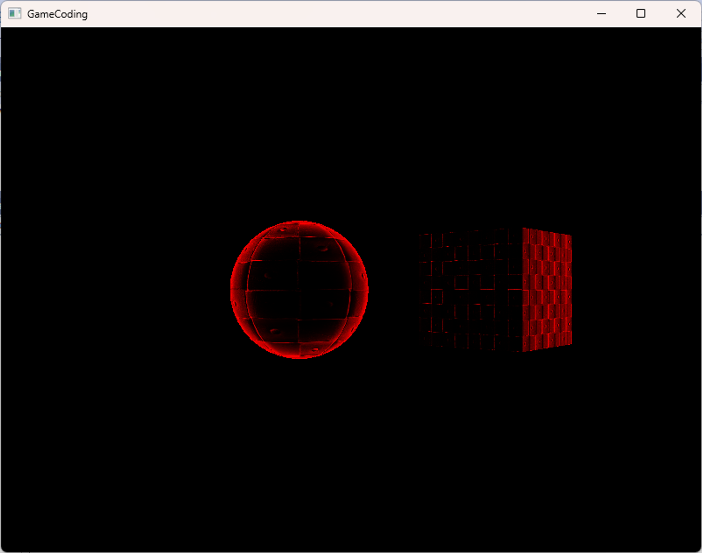The height and width of the screenshot is (553, 702).
Task: Click the bright red side face of cube
Action: [547, 289]
